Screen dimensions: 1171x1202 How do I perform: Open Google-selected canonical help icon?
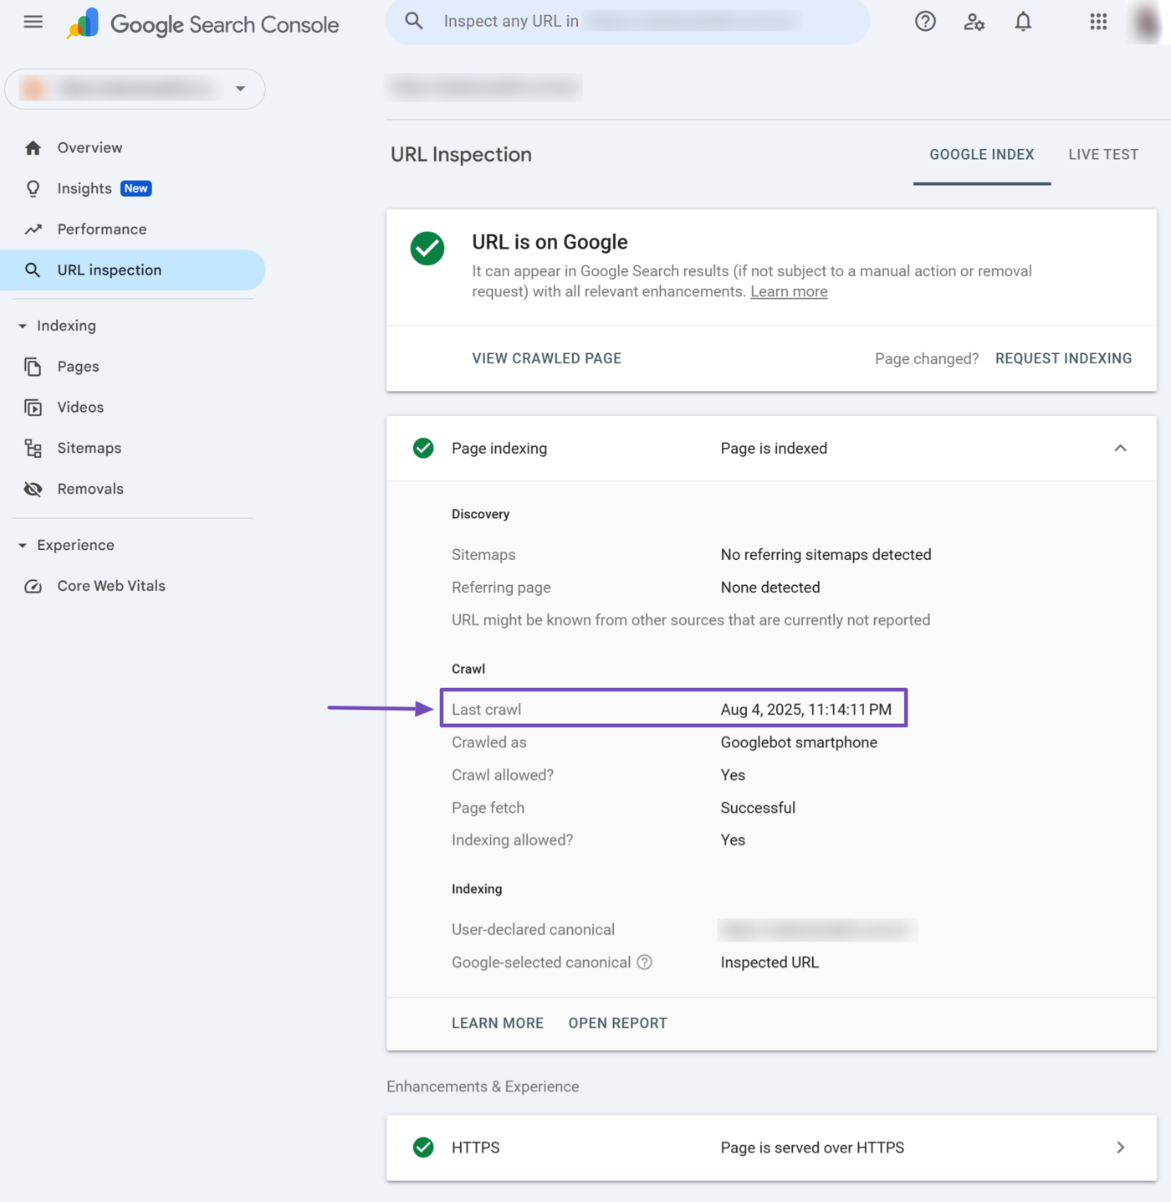[644, 963]
